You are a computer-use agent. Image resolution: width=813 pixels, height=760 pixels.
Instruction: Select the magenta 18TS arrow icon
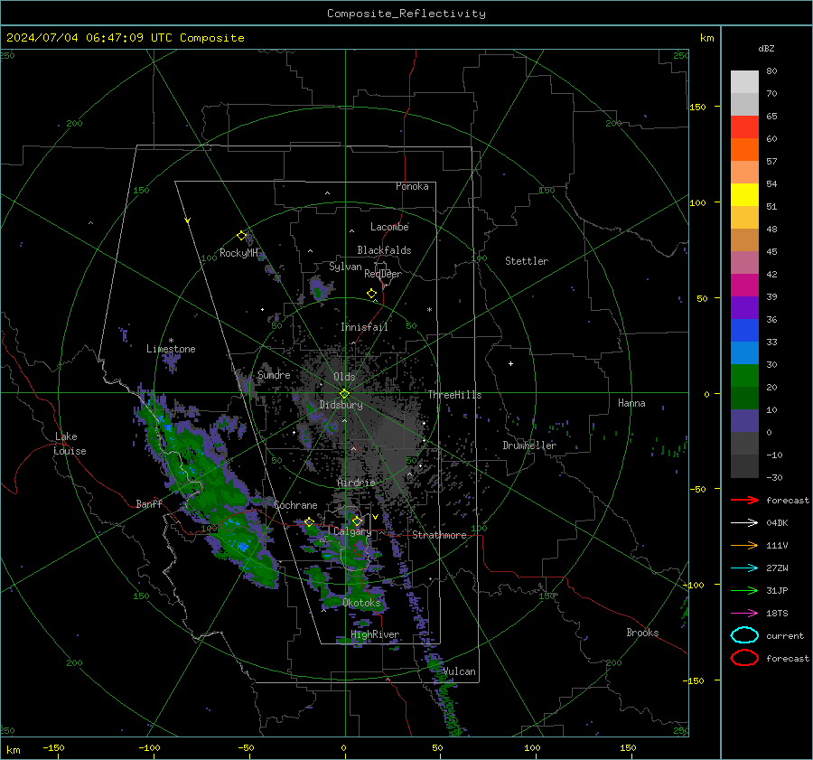pos(744,614)
